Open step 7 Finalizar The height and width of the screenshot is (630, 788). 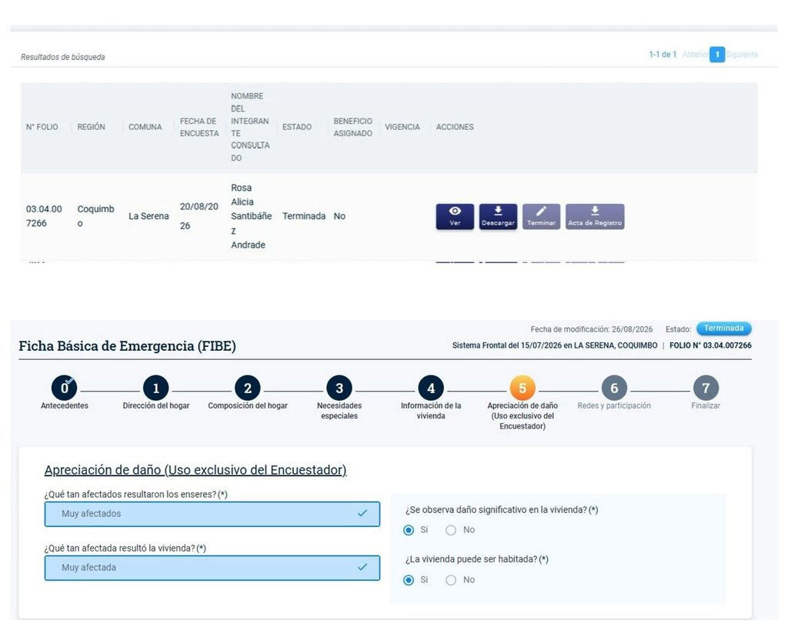(x=706, y=388)
